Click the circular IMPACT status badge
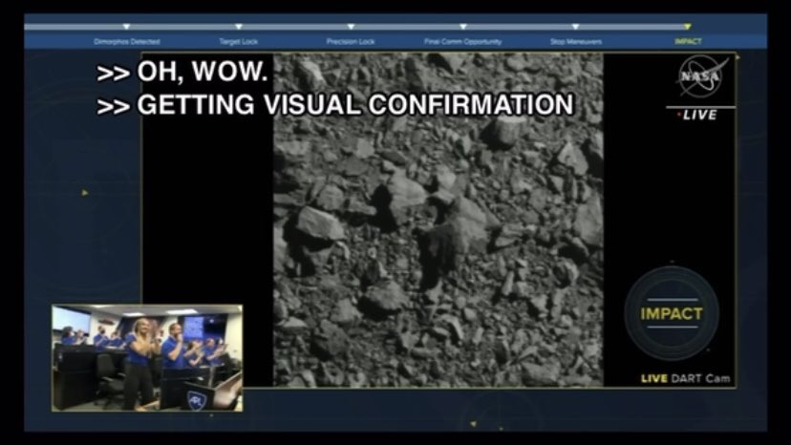This screenshot has width=791, height=445. click(x=671, y=313)
